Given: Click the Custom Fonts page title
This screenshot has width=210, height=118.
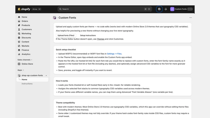Looking at the screenshot, I should click(67, 18).
